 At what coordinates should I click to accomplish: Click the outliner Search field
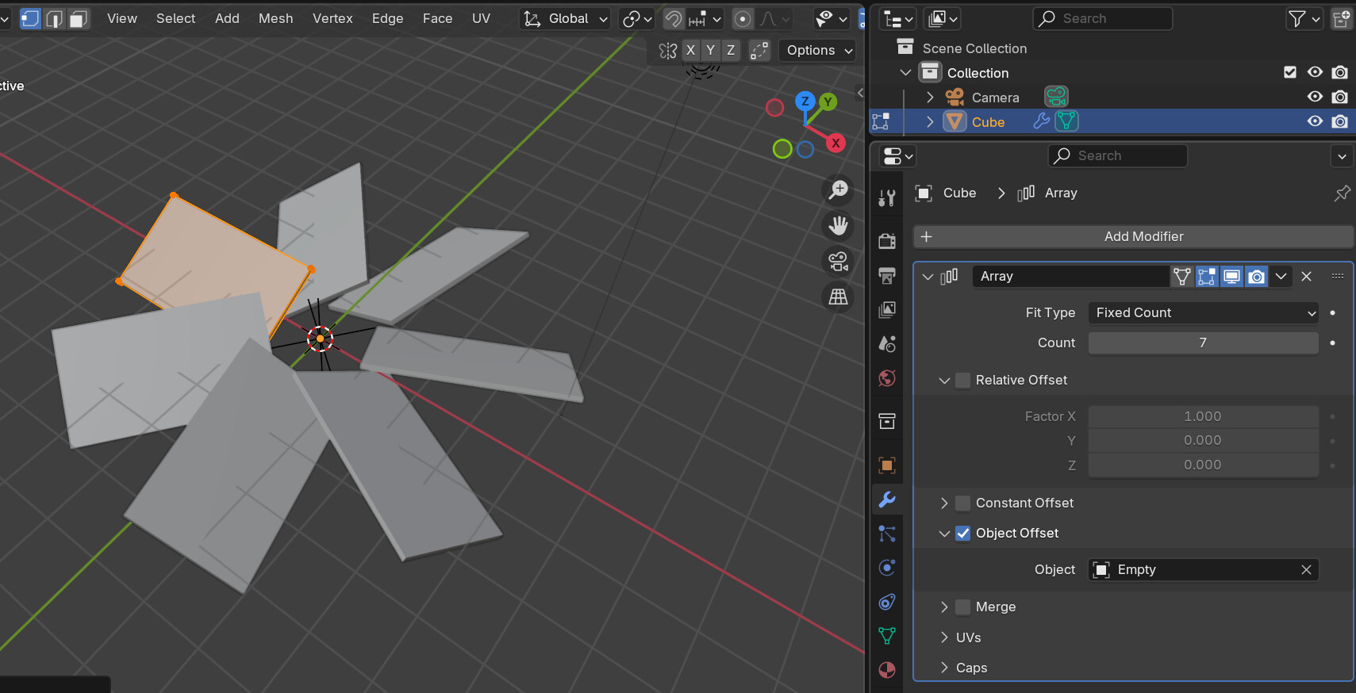tap(1103, 18)
